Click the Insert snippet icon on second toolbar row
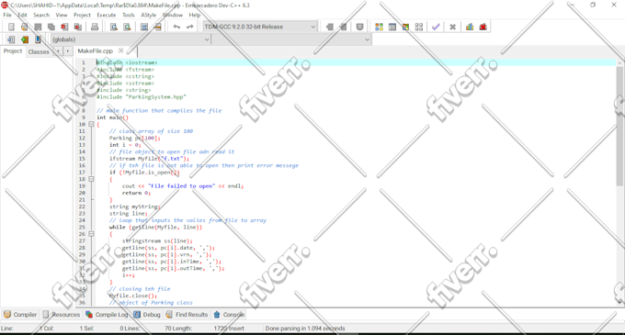The image size is (625, 335). click(x=11, y=39)
